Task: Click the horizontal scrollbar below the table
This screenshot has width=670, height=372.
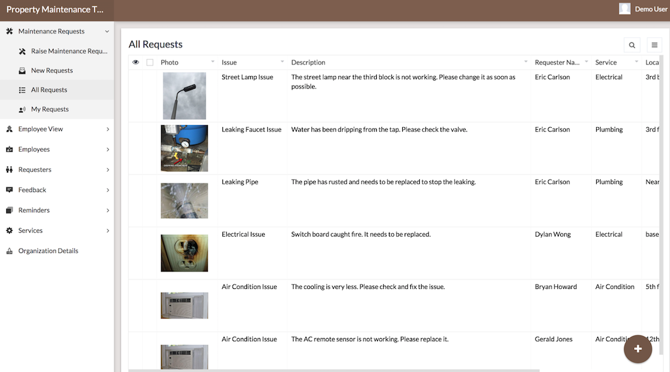Action: pos(333,370)
